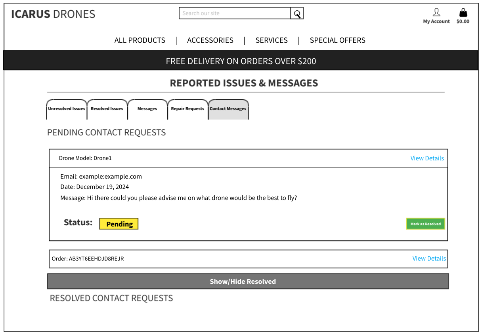Click the search magnifier icon

click(297, 13)
